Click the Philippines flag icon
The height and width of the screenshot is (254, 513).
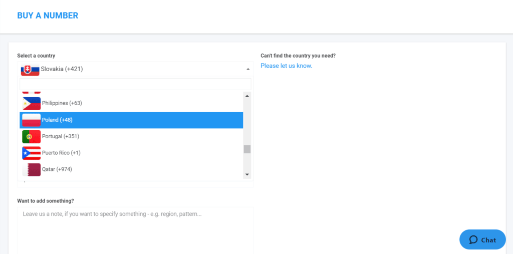click(32, 103)
